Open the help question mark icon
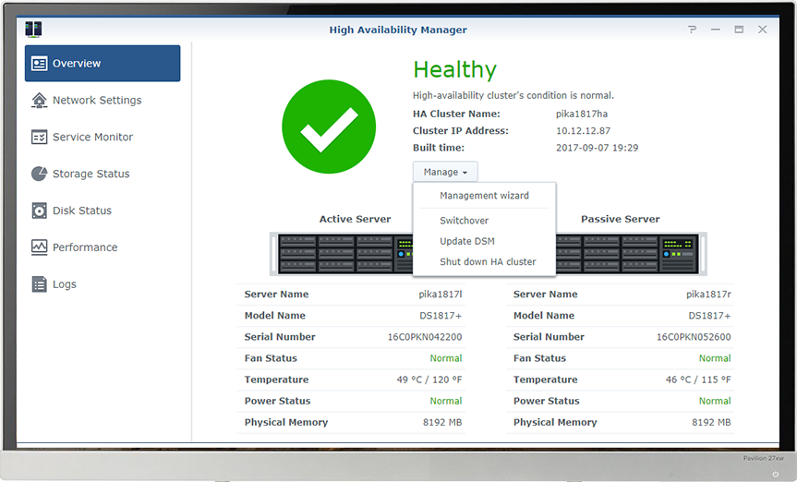Viewport: 797px width, 482px height. point(693,30)
